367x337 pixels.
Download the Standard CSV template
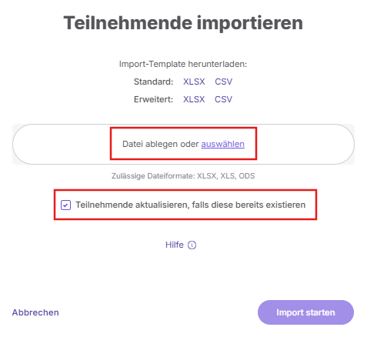pos(223,82)
